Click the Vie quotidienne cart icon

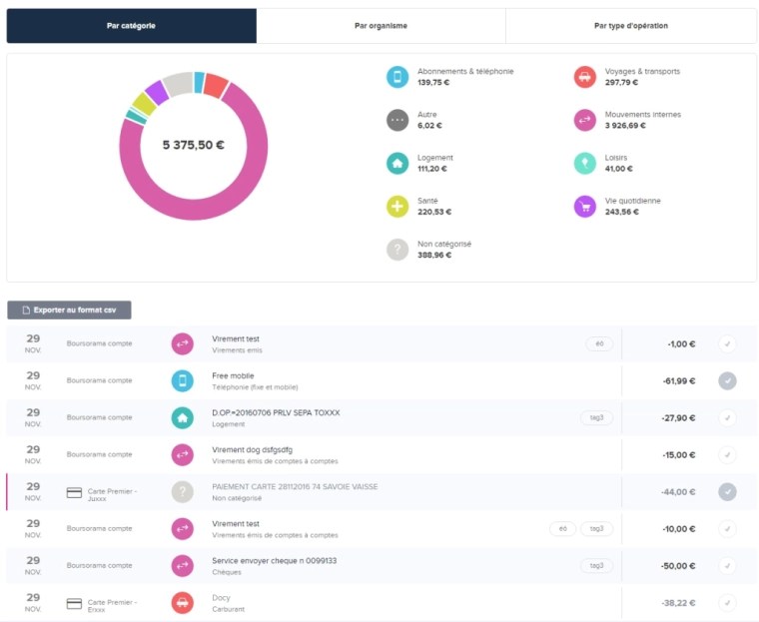pyautogui.click(x=584, y=206)
